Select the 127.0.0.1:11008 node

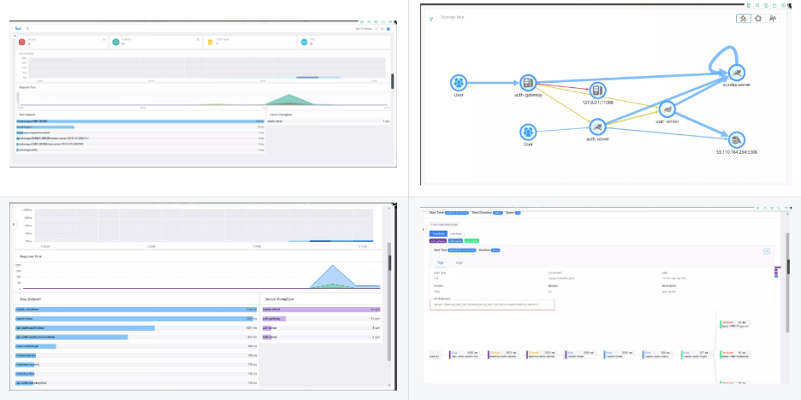(x=596, y=91)
